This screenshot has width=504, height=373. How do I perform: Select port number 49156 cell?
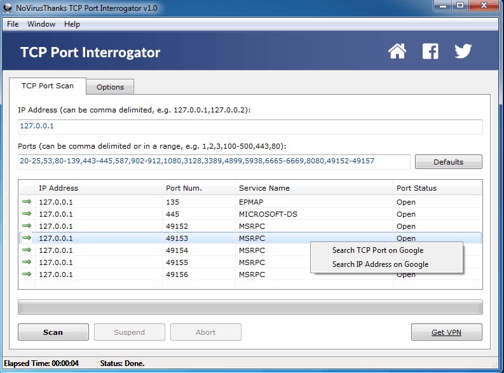(177, 275)
